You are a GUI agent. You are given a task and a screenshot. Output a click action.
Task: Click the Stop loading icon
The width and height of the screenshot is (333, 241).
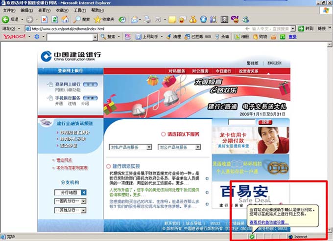[44, 20]
